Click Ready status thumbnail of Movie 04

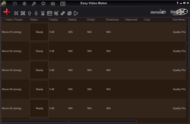39,89
